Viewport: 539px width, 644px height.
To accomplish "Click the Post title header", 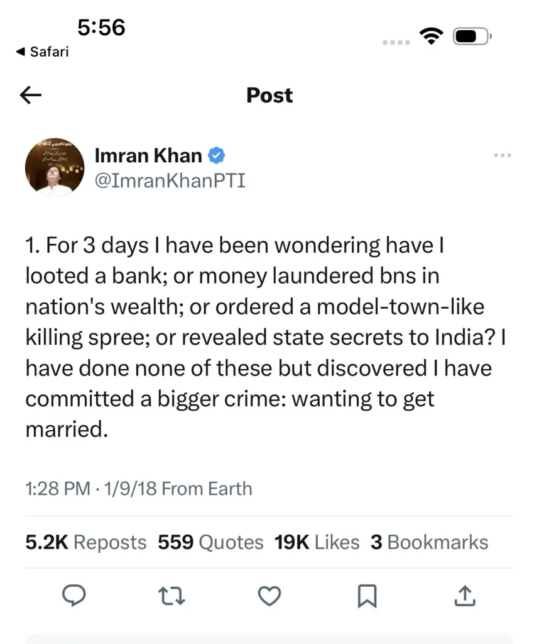I will click(269, 95).
